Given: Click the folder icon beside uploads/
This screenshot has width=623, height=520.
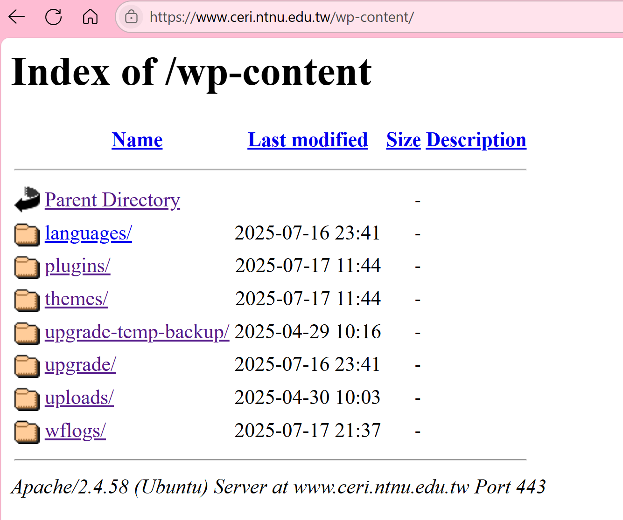Looking at the screenshot, I should tap(27, 398).
